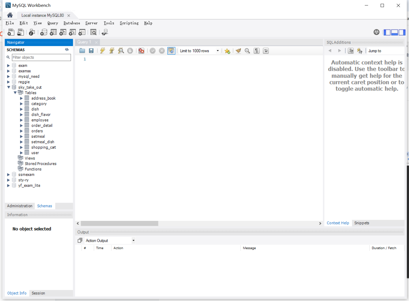Save the script to file icon
Viewport: 409px width, 301px height.
click(x=91, y=51)
